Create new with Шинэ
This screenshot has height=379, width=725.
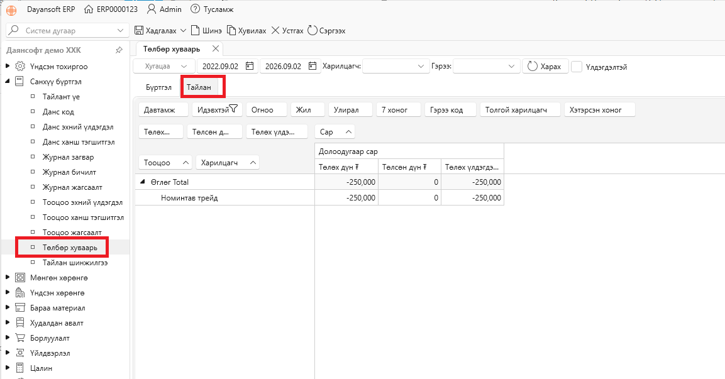[206, 31]
